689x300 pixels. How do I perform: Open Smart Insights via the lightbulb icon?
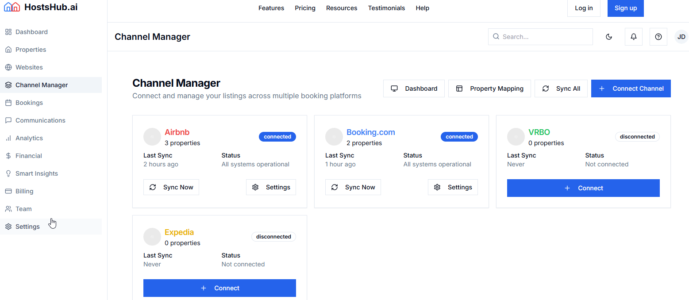coord(8,173)
